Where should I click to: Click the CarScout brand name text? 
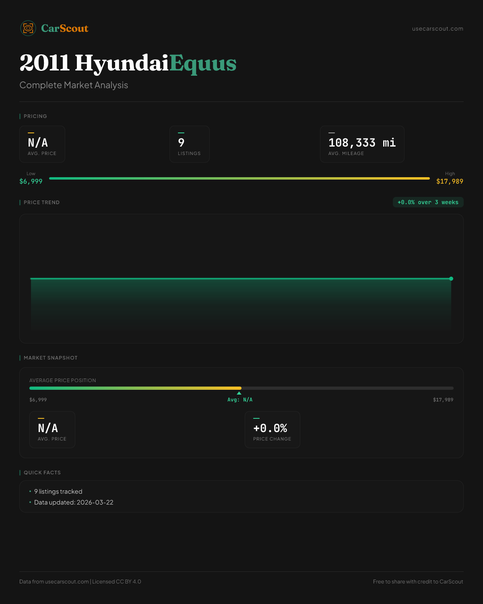(65, 28)
